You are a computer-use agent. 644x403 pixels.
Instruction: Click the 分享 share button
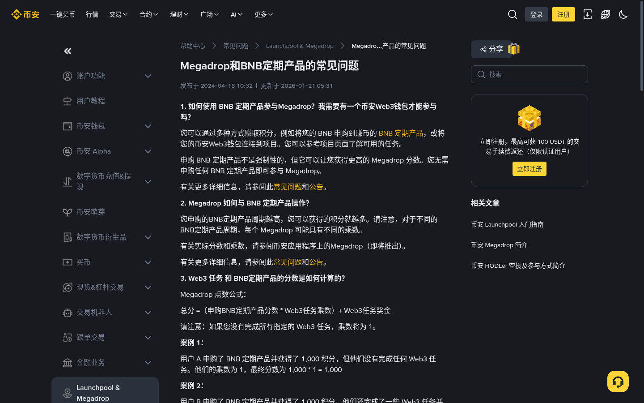(x=491, y=49)
